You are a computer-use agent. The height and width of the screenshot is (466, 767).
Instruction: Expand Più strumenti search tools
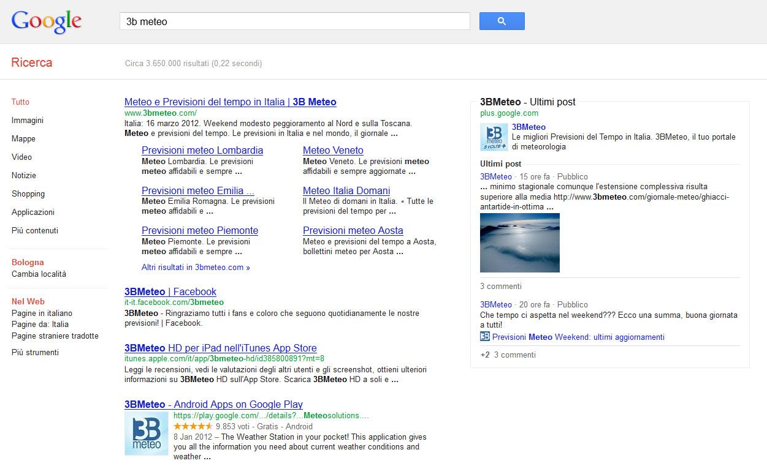[35, 353]
